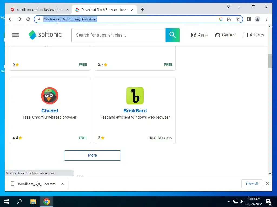Click the BriskBard 3 star rating
277x207 pixels.
coord(101,138)
